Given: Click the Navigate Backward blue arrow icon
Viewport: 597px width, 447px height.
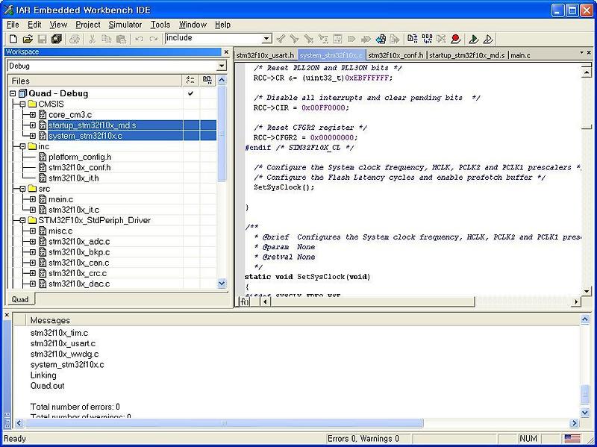Looking at the screenshot, I should [x=381, y=39].
